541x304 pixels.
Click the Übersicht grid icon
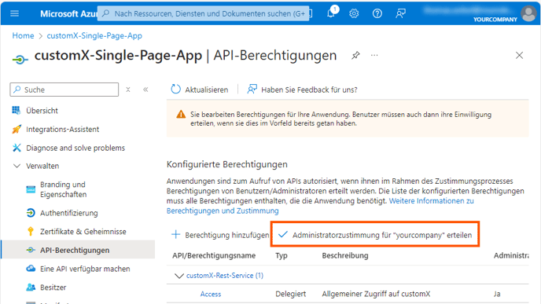[x=17, y=110]
